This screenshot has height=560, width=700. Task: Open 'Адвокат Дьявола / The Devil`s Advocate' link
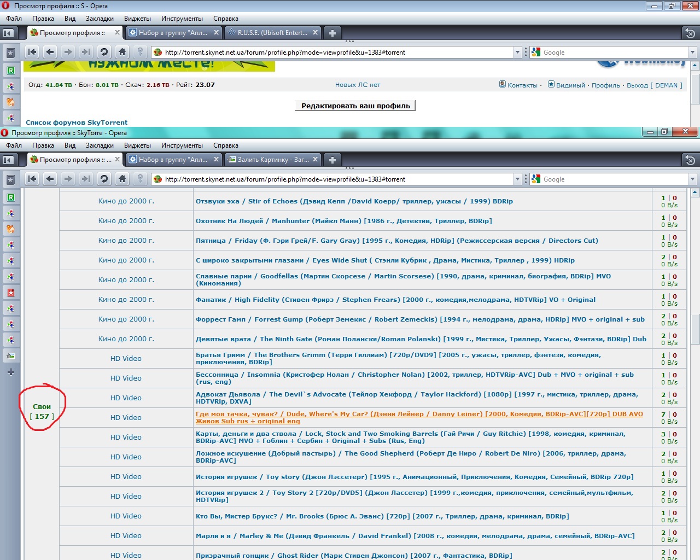coord(417,398)
